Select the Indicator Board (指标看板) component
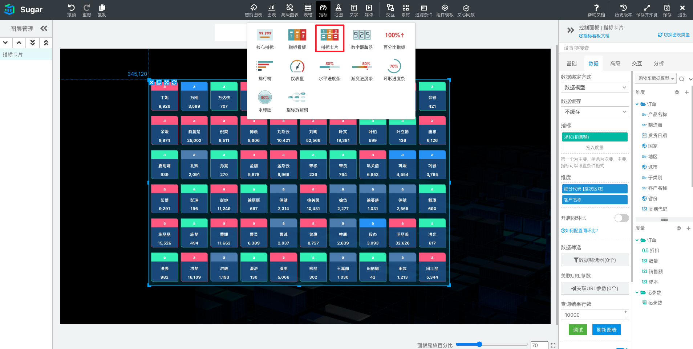The image size is (693, 349). tap(297, 39)
